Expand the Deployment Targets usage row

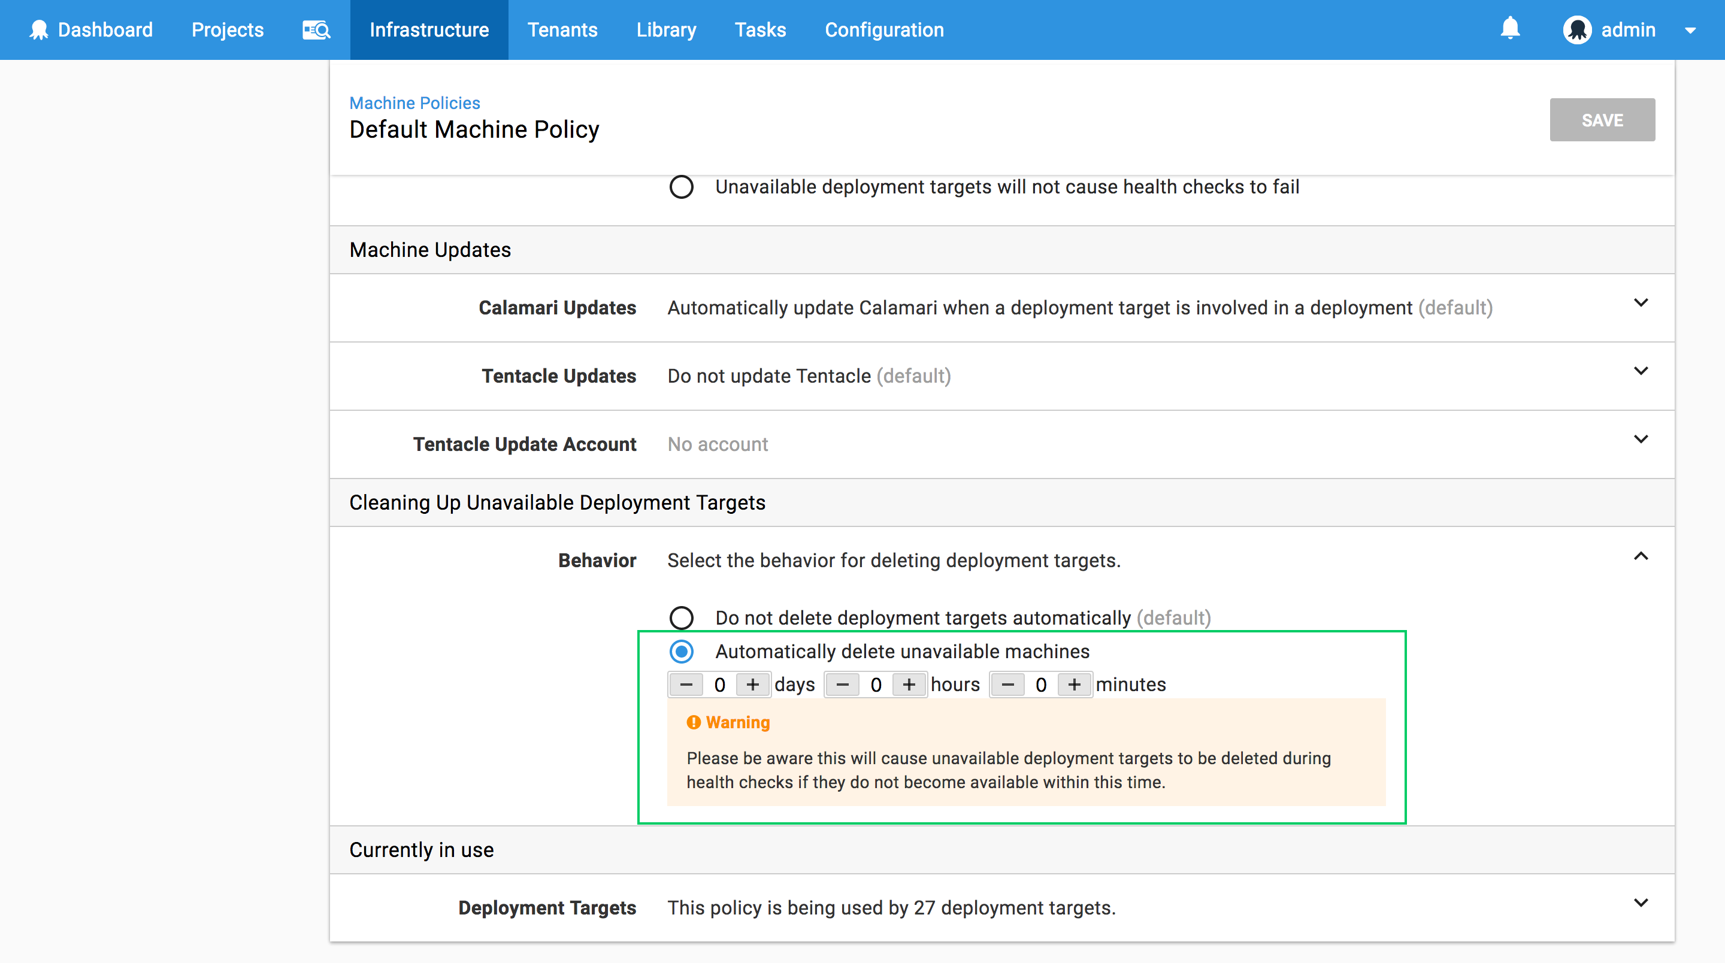(1640, 903)
